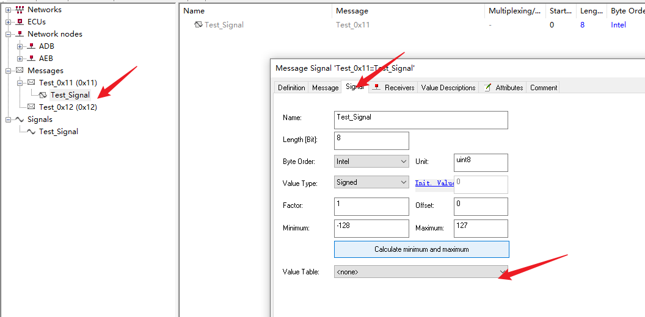Click the Maximum input field
645x317 pixels.
481,229
